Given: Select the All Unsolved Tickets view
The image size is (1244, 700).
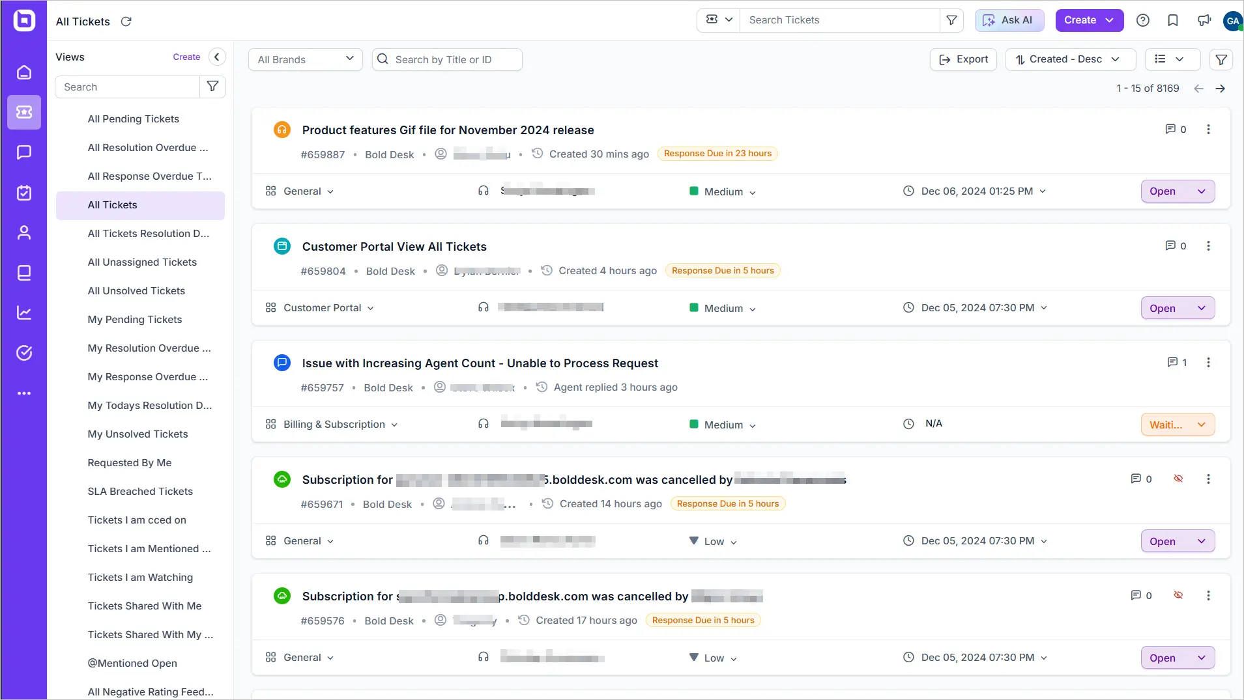Looking at the screenshot, I should click(136, 291).
